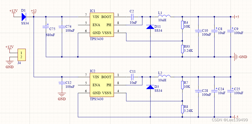Select the R8 resistor symbol

182,109
